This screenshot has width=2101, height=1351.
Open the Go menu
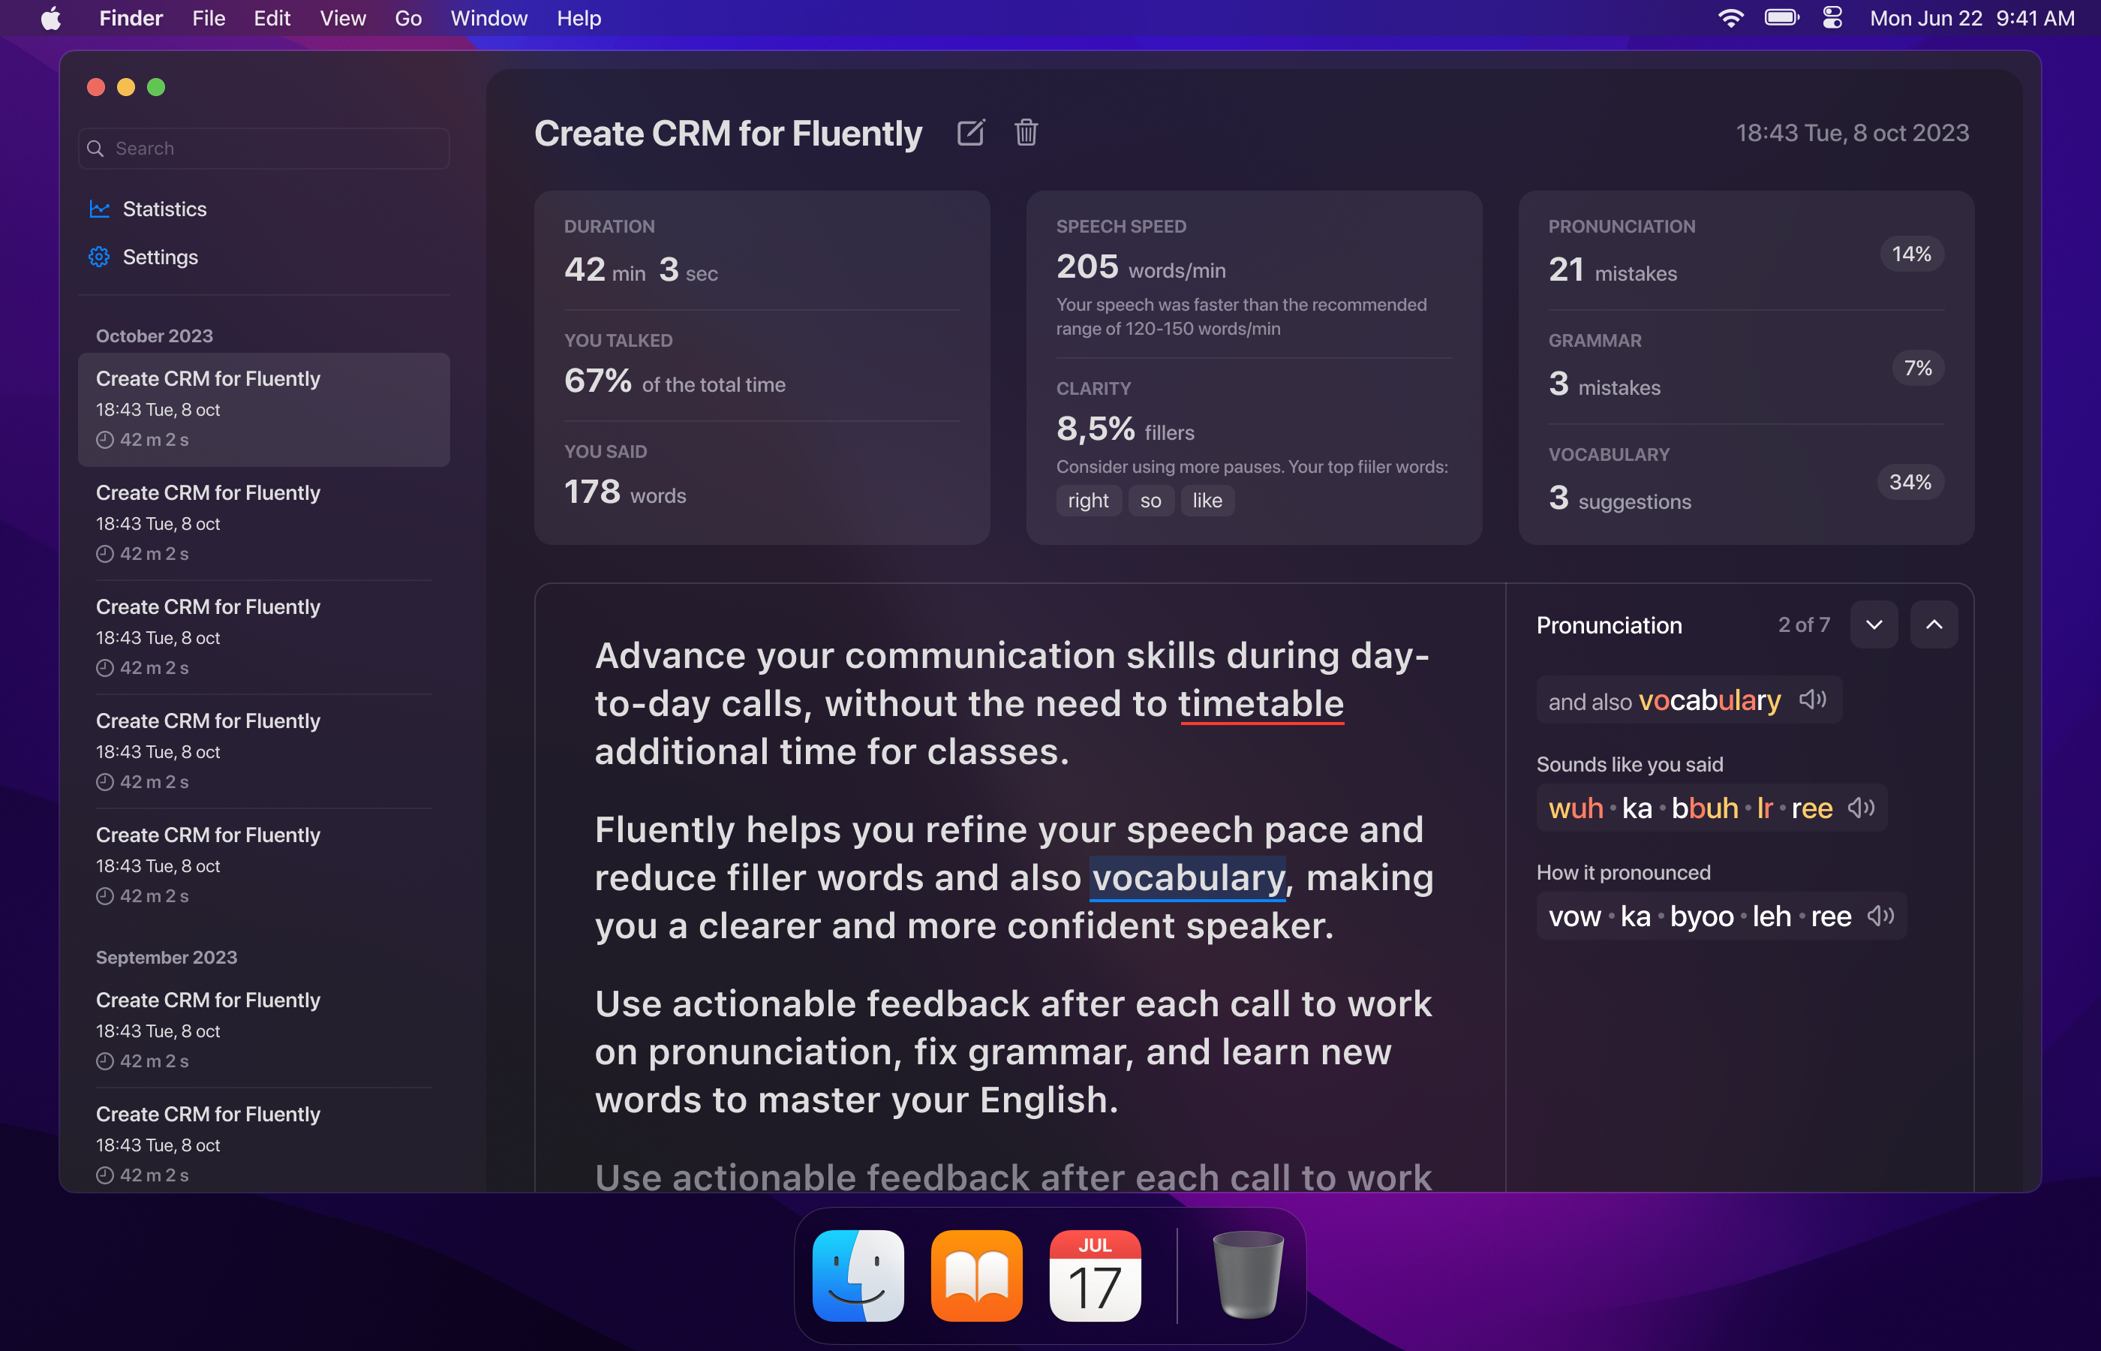point(407,19)
